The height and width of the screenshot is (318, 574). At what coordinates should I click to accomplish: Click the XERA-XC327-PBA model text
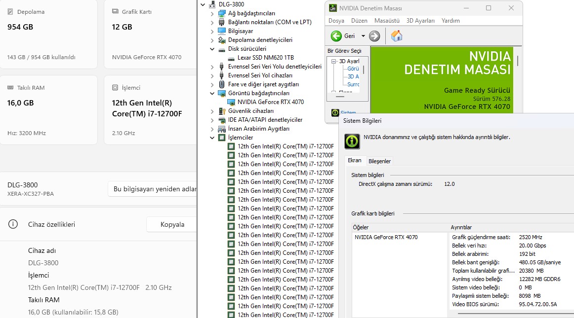click(x=31, y=194)
